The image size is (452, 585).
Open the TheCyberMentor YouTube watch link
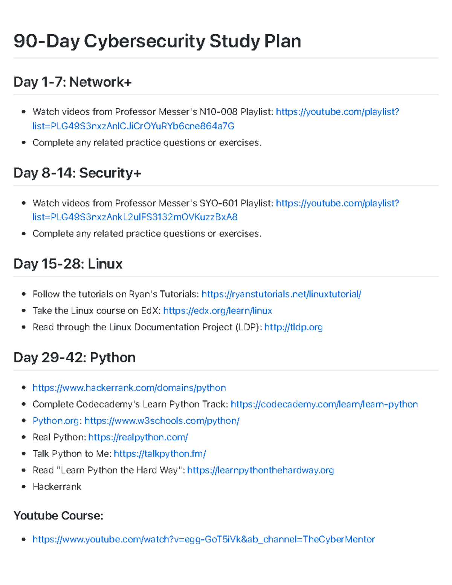(204, 539)
